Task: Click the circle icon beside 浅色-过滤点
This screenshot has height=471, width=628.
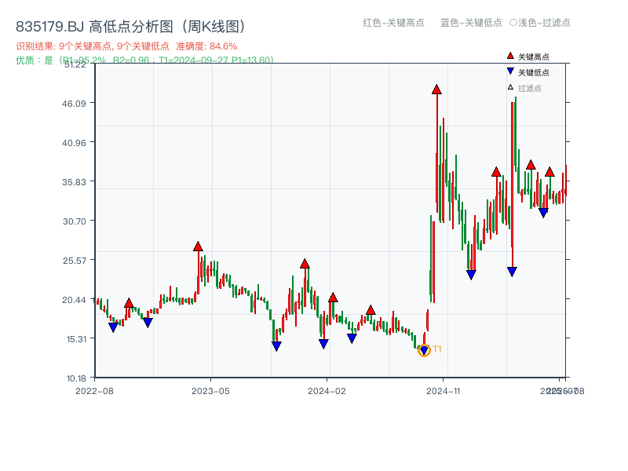Action: [x=513, y=24]
